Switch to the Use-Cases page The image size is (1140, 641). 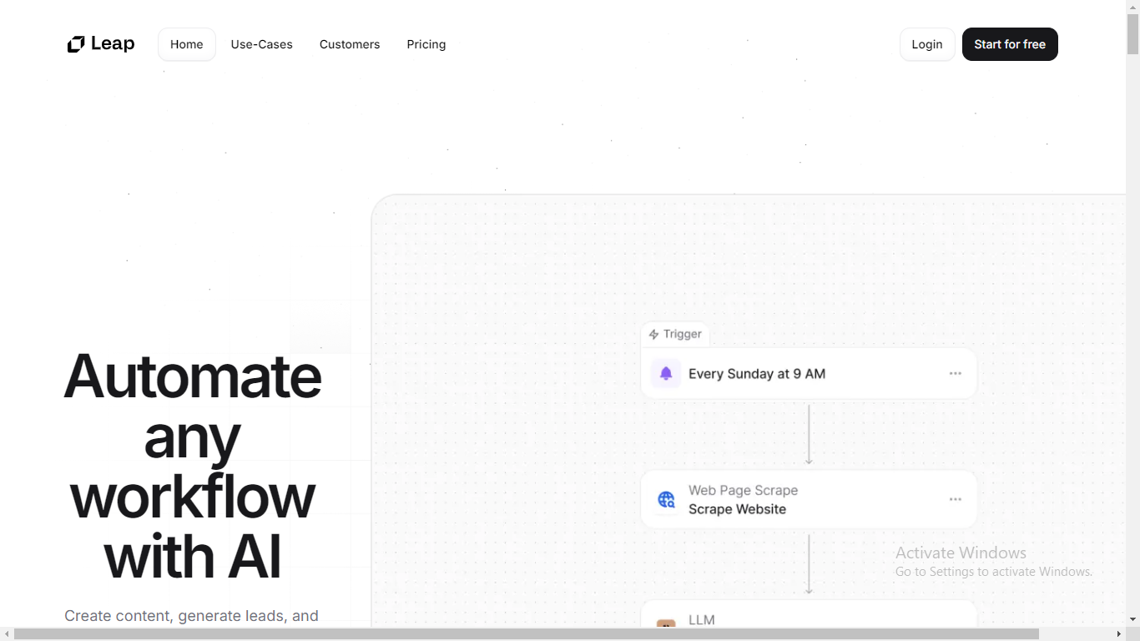[261, 44]
